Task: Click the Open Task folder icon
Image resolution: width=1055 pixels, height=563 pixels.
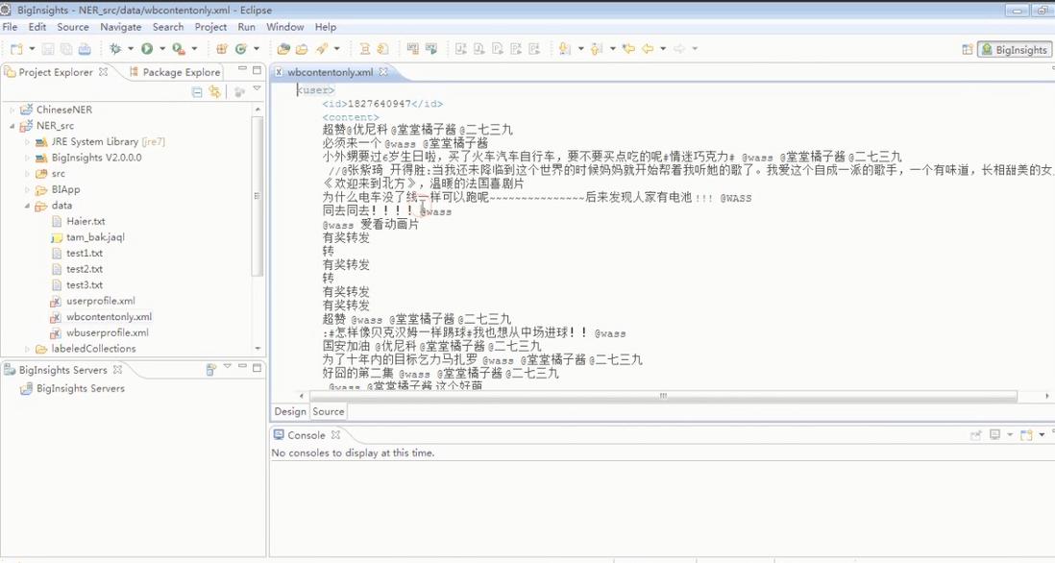Action: pos(302,48)
